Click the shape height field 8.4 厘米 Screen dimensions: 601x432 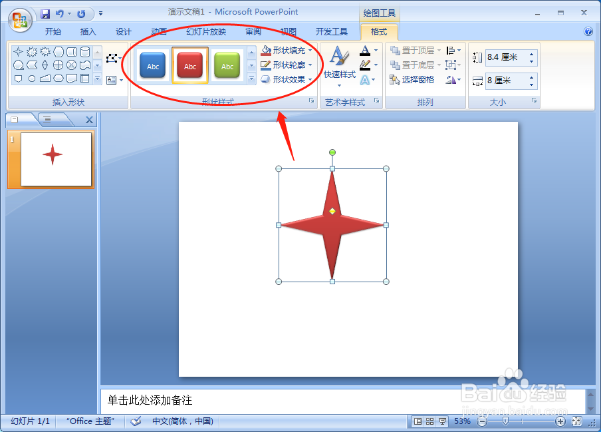(x=507, y=57)
